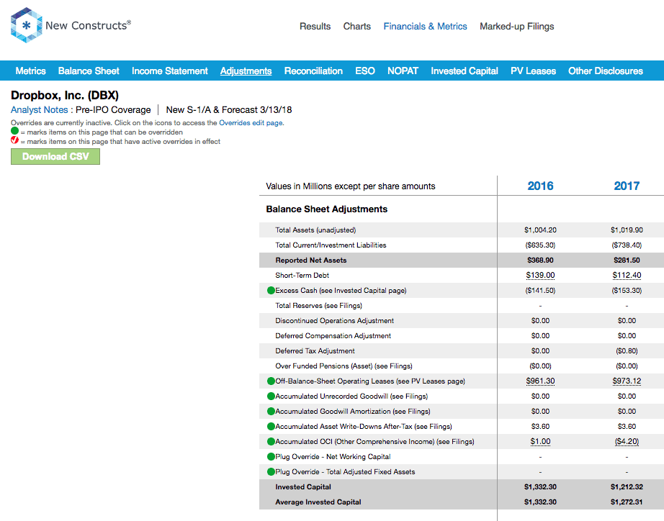Open Marked-up Filings navigation item
664x521 pixels.
pyautogui.click(x=516, y=26)
